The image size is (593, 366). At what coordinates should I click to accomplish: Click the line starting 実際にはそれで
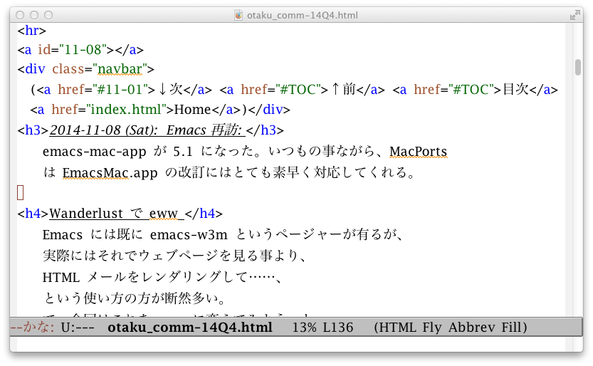coord(174,256)
